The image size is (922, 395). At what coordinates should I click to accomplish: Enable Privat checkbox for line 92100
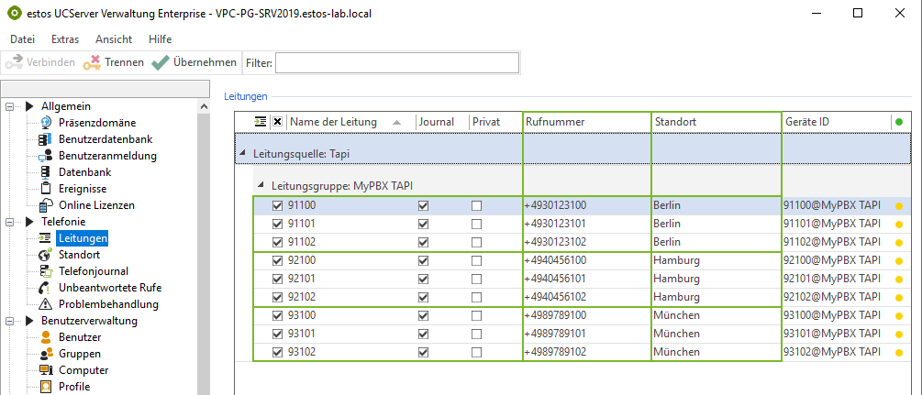pos(476,261)
